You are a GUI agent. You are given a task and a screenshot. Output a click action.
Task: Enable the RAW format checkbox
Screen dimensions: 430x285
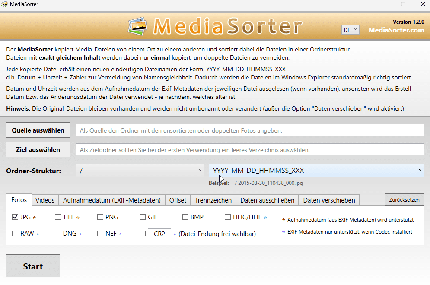[15, 233]
